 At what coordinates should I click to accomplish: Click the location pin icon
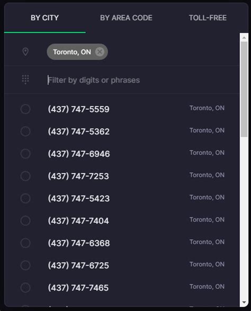[x=25, y=52]
